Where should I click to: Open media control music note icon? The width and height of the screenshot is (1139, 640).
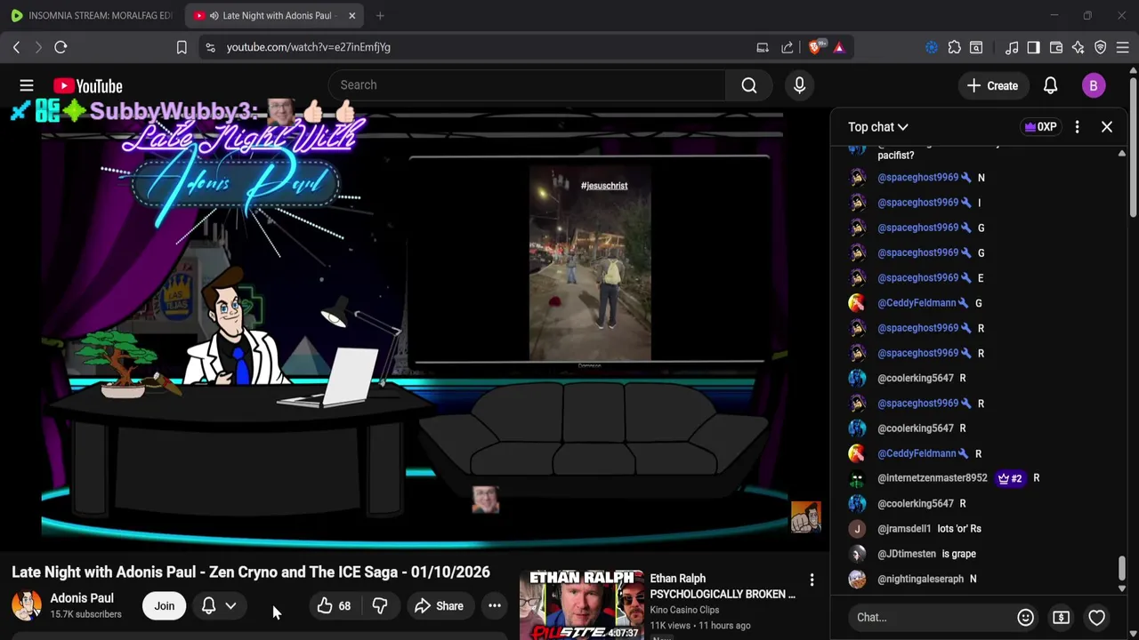[x=1012, y=47]
